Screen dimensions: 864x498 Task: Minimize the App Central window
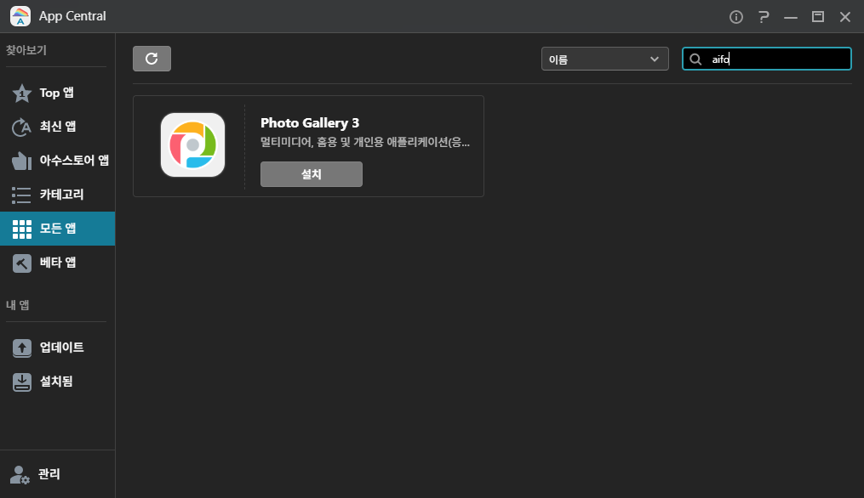(x=791, y=18)
